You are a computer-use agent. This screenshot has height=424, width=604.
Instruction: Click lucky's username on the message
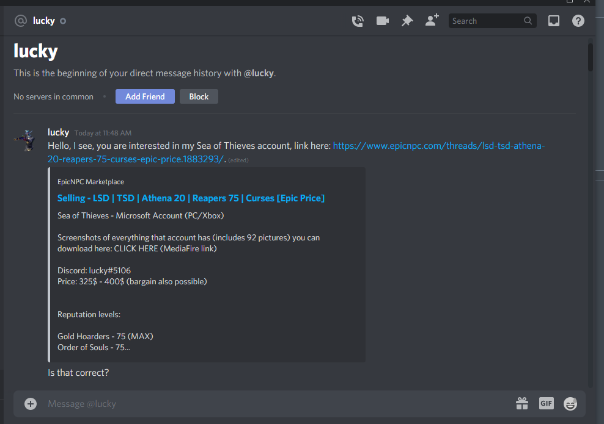[58, 132]
